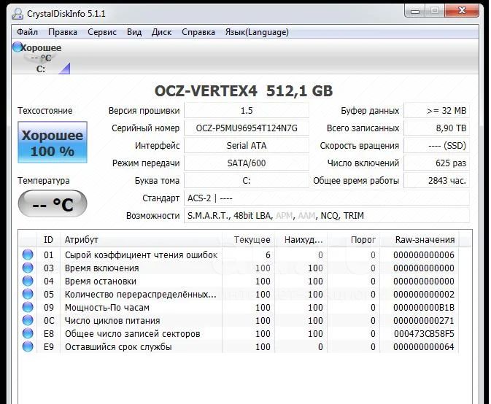491x404 pixels.
Task: Click raw value 000473CB58F5
Action: click(424, 333)
